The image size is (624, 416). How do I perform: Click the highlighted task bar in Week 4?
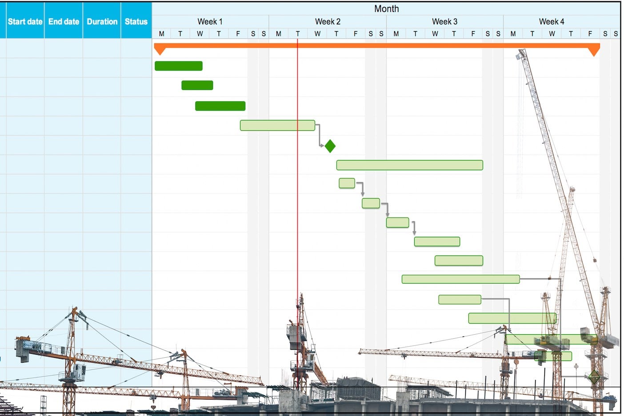[x=551, y=339]
